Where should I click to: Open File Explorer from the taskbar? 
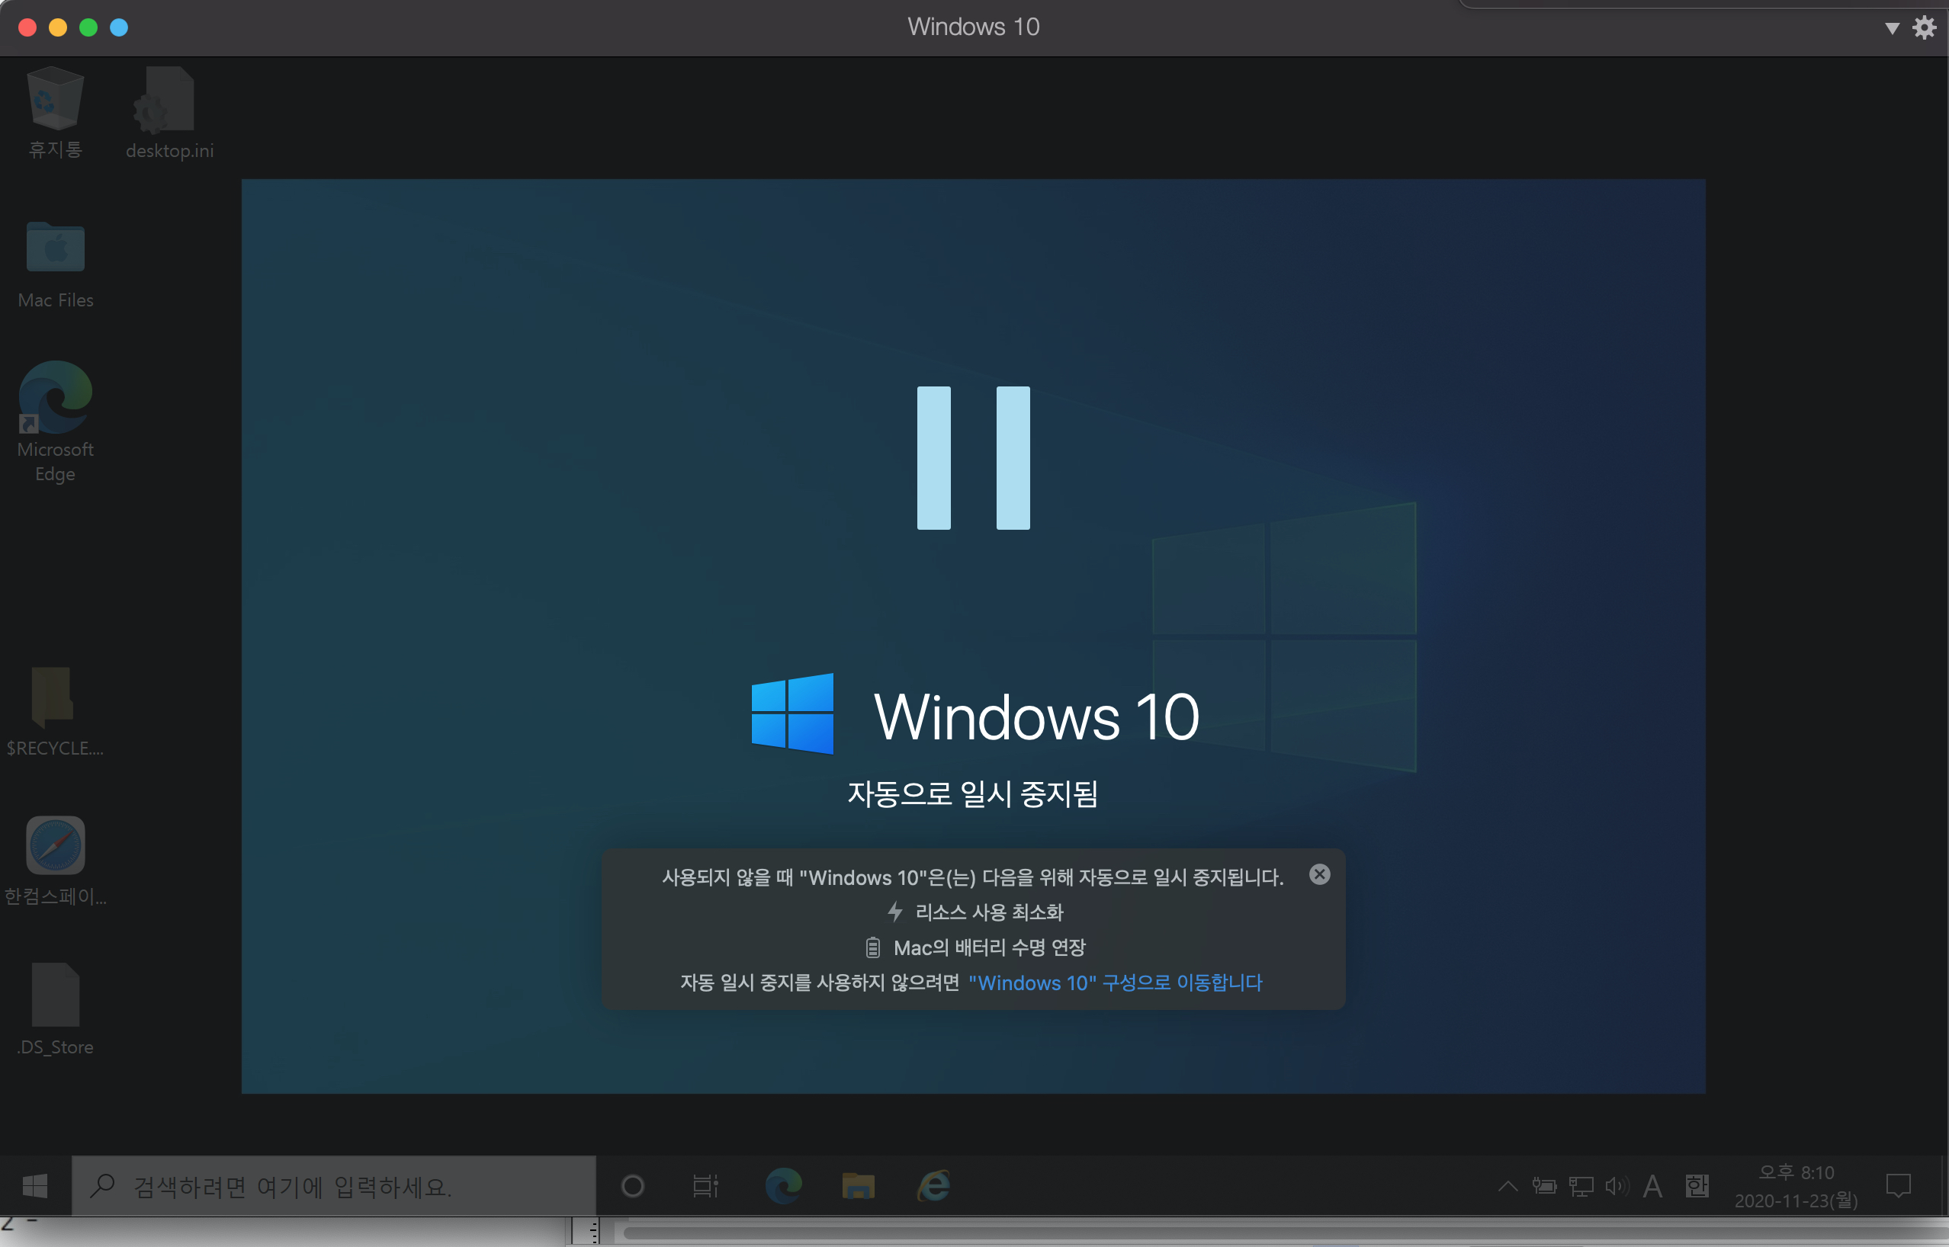pos(858,1186)
